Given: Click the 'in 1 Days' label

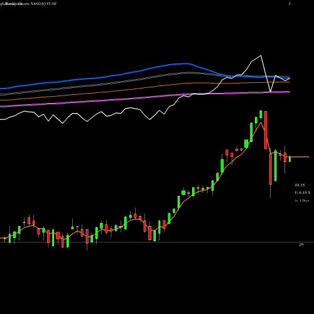Looking at the screenshot, I should (301, 200).
